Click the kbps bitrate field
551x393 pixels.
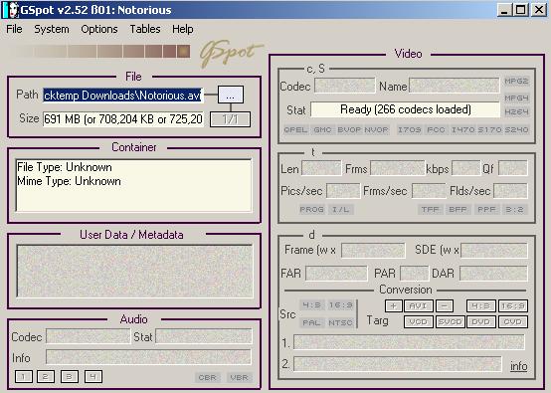pyautogui.click(x=465, y=168)
